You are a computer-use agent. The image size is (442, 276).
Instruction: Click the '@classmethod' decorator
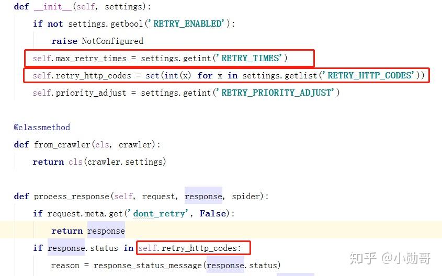[42, 128]
